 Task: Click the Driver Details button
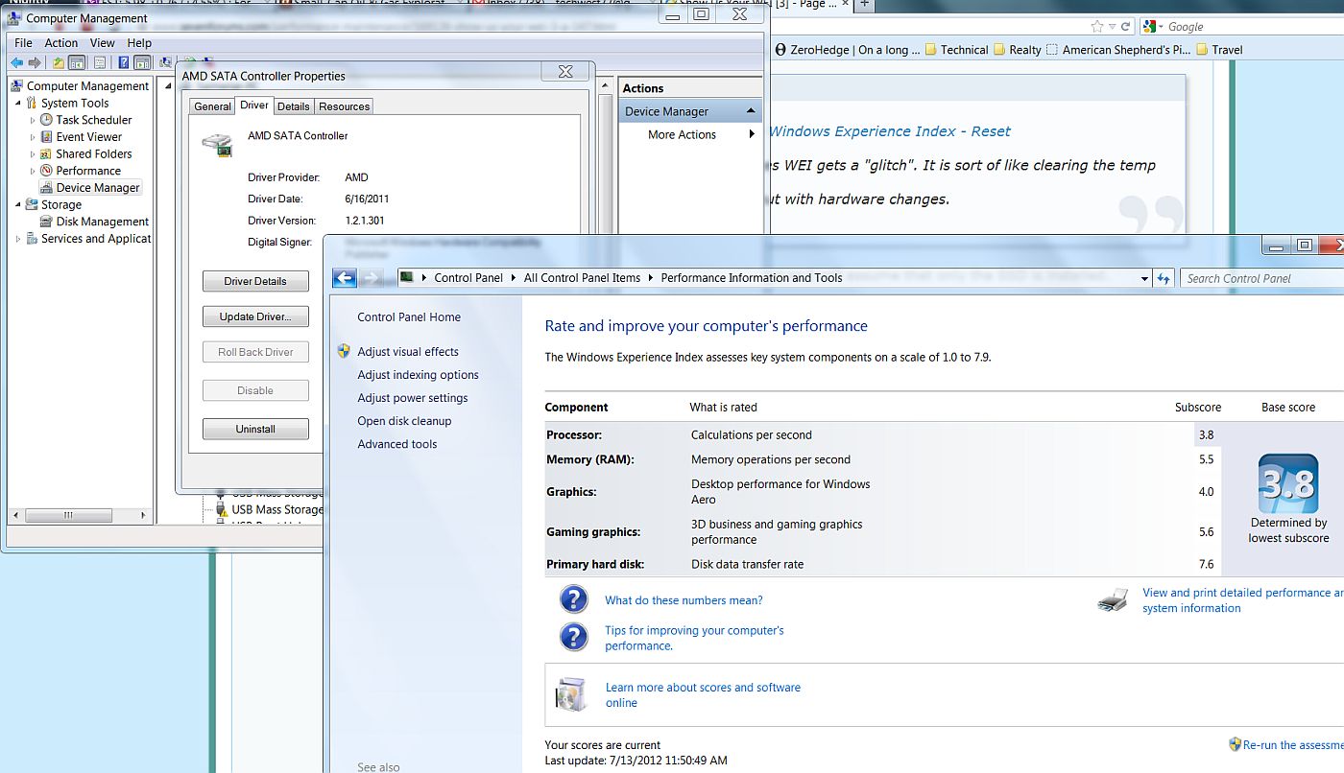point(255,281)
